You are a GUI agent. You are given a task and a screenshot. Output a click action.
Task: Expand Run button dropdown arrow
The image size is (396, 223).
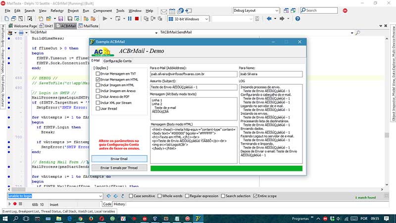(111, 18)
